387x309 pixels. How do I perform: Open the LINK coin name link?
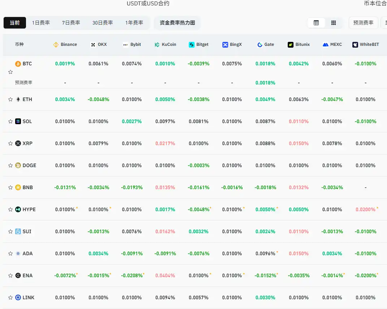click(29, 297)
